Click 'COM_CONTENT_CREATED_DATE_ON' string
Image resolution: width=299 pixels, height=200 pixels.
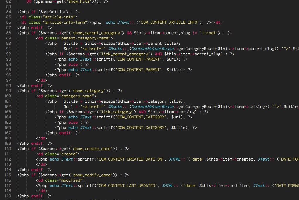(130, 159)
